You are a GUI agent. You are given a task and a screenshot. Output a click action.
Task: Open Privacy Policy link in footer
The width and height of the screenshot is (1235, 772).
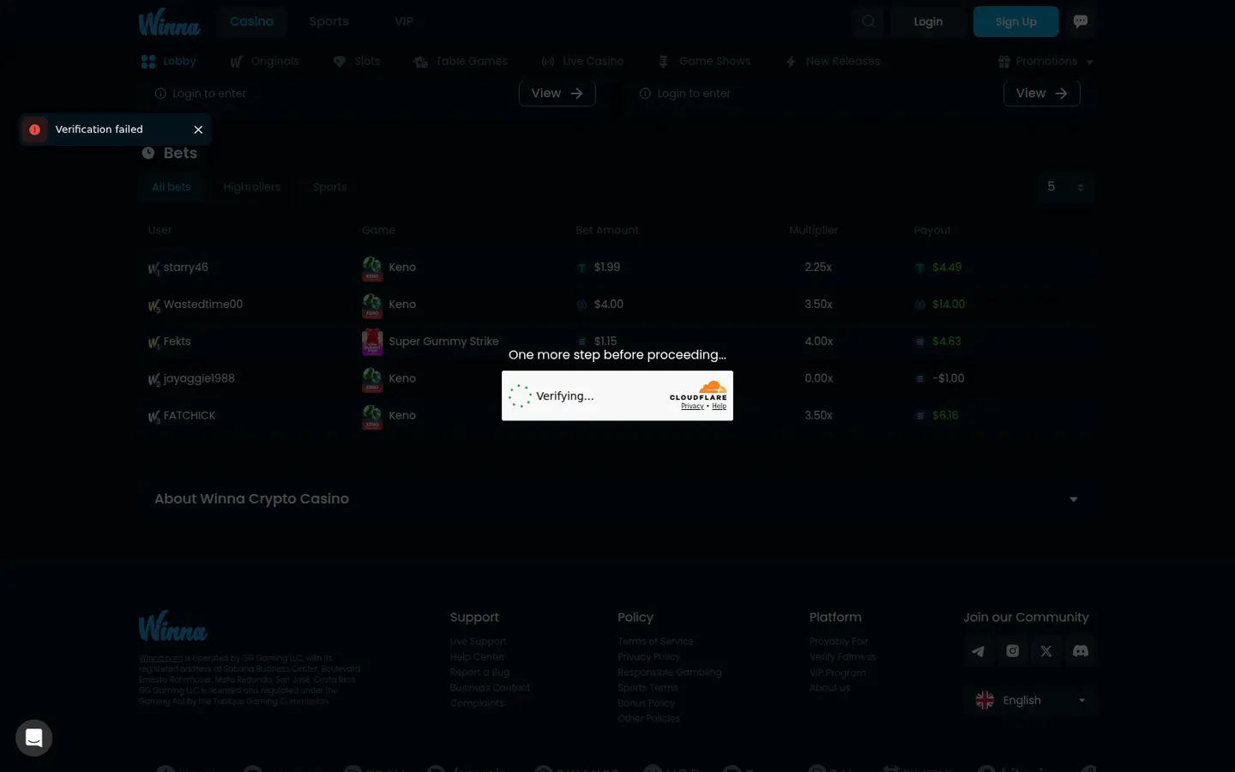(648, 657)
